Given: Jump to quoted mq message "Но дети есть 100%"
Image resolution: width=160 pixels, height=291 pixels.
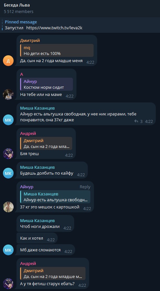Looking at the screenshot, I should click(x=57, y=50).
